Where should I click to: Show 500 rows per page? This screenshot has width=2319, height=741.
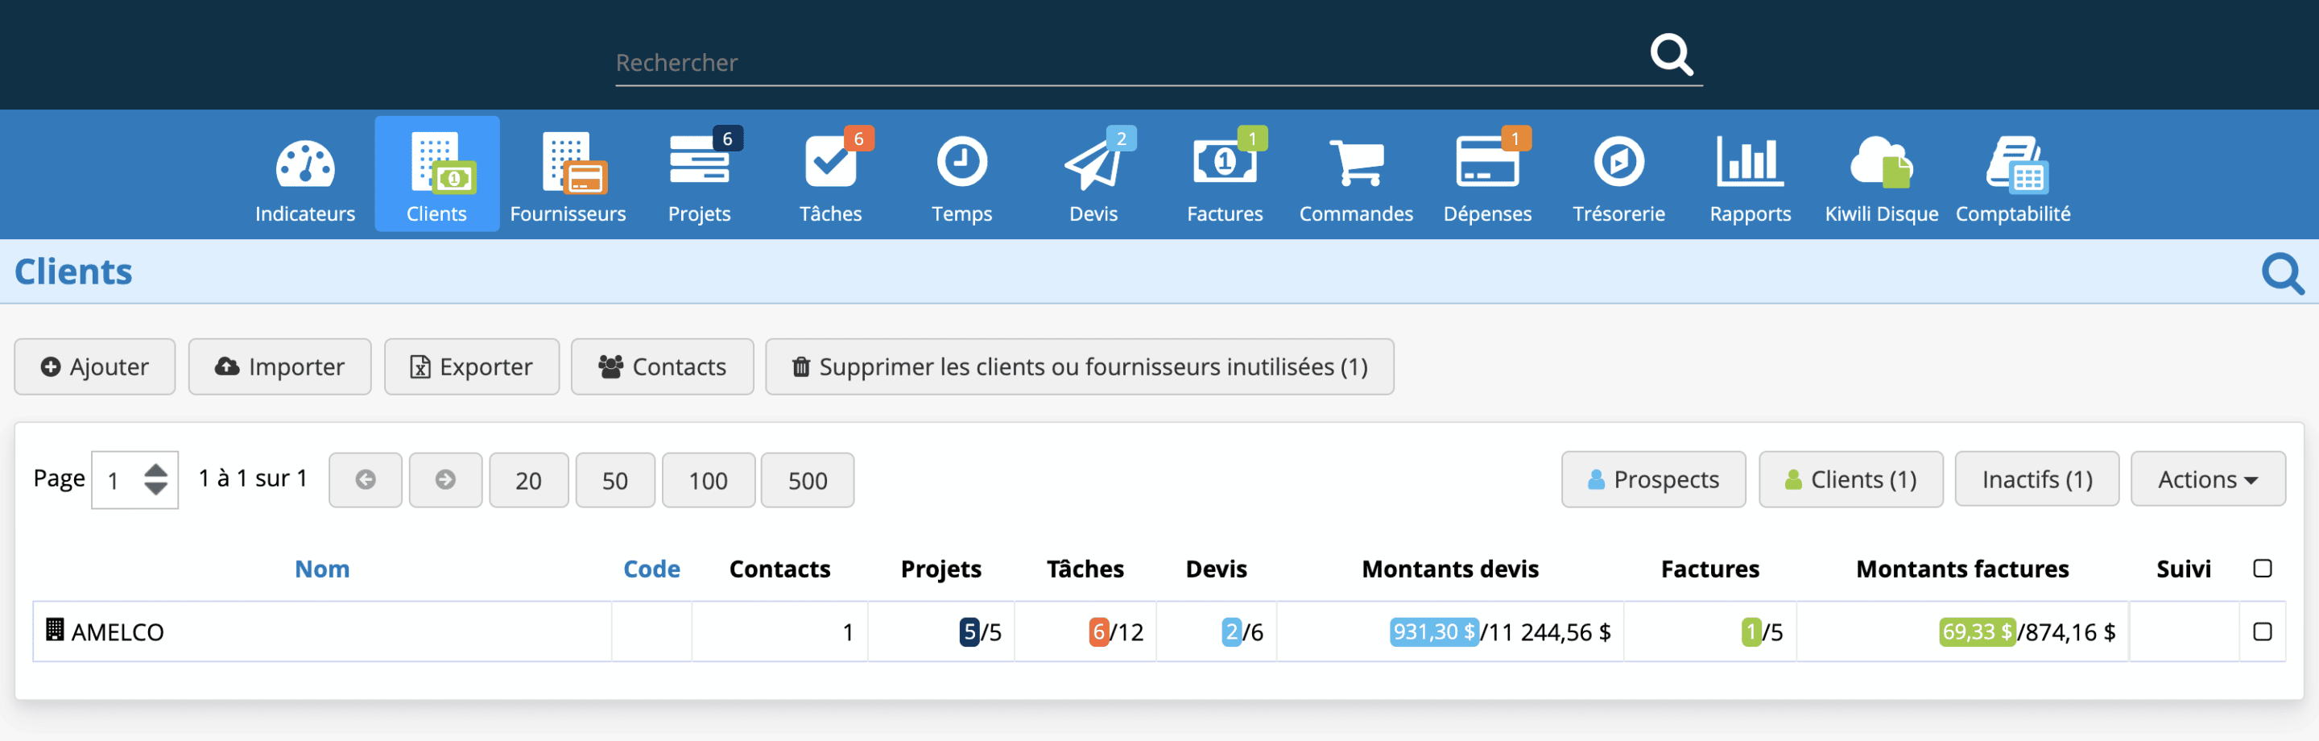pyautogui.click(x=808, y=480)
